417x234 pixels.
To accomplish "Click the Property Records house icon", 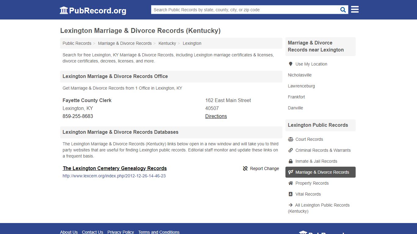I will click(290, 183).
